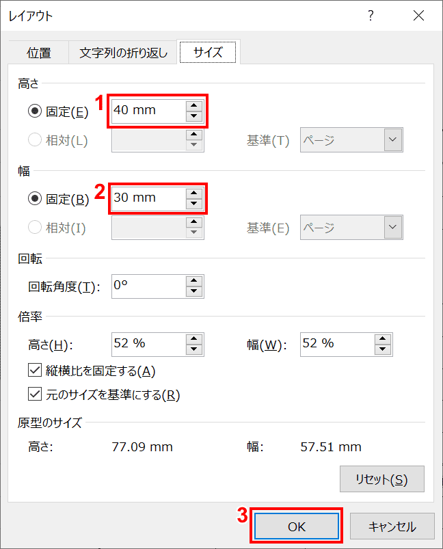The width and height of the screenshot is (443, 549).
Task: Click the 回転角度 input field
Action: click(148, 286)
